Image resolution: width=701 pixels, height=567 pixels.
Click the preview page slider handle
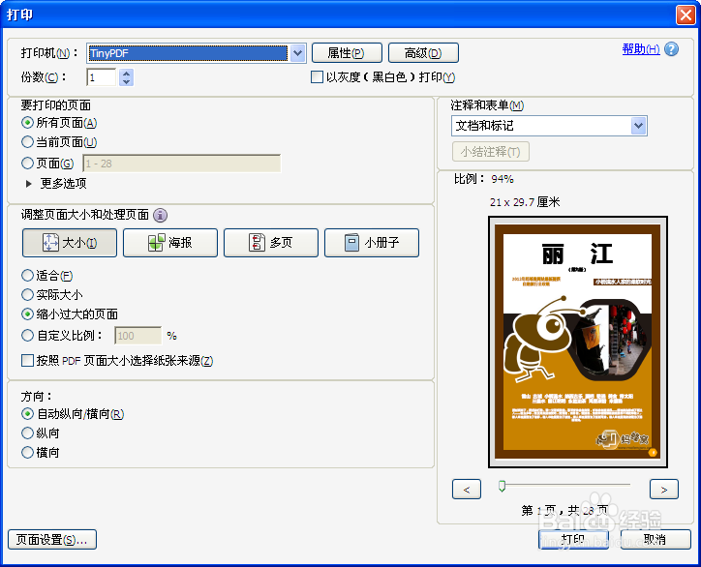[503, 486]
